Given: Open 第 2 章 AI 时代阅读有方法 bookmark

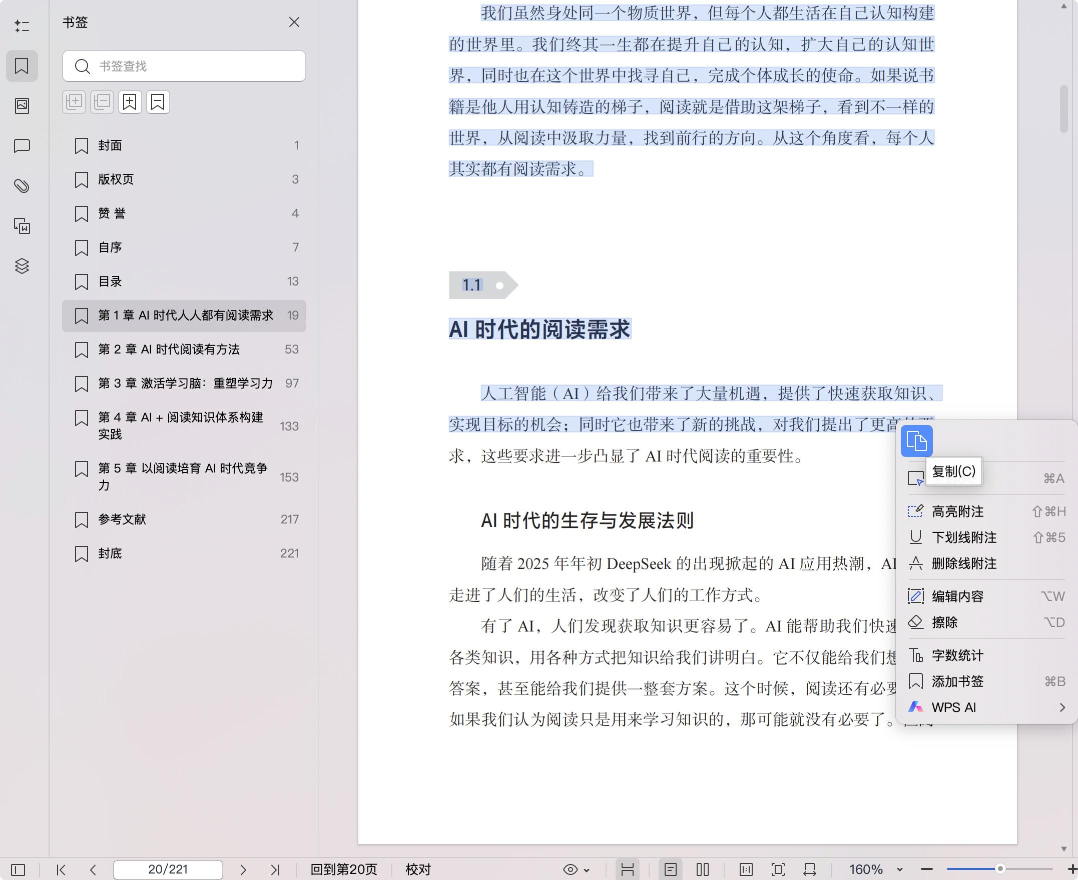Looking at the screenshot, I should [184, 349].
